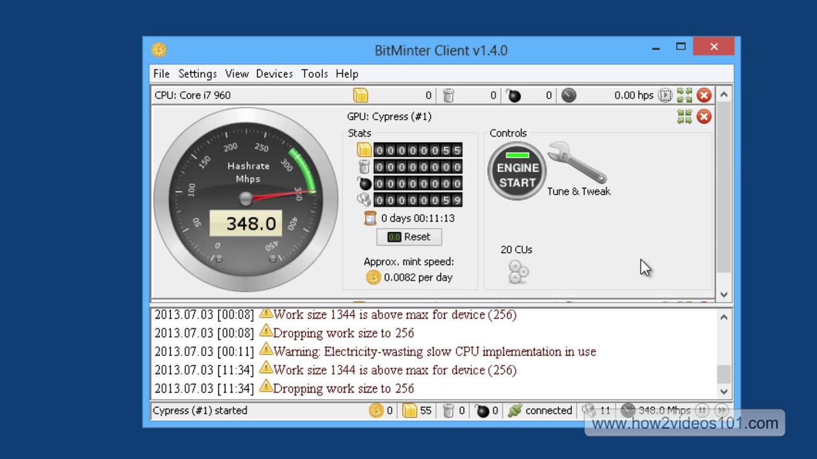Click the ENGINE START button
This screenshot has height=459, width=817.
(x=517, y=171)
